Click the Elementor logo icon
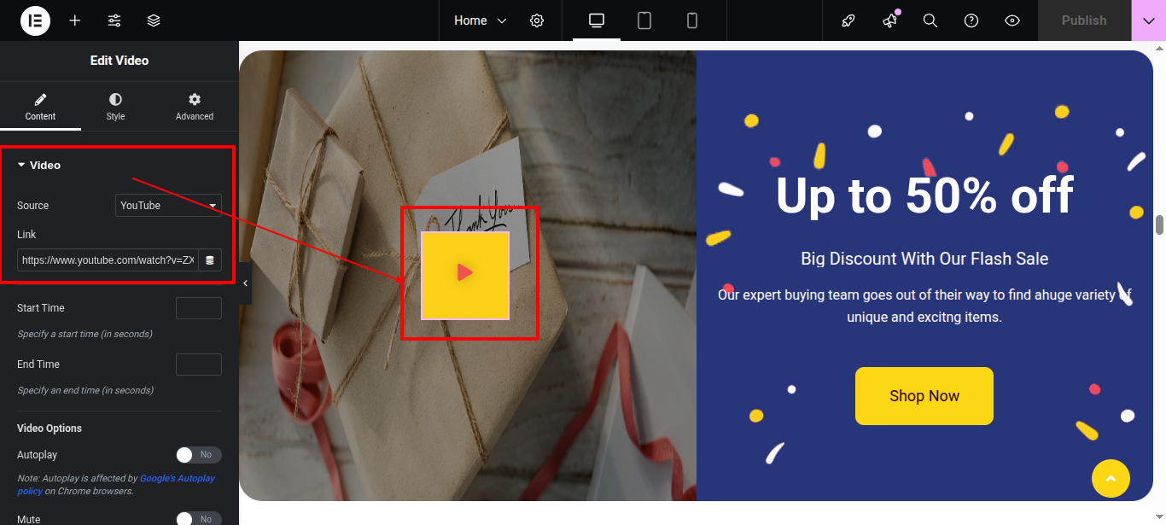Screen dimensions: 1166x525 pos(36,20)
